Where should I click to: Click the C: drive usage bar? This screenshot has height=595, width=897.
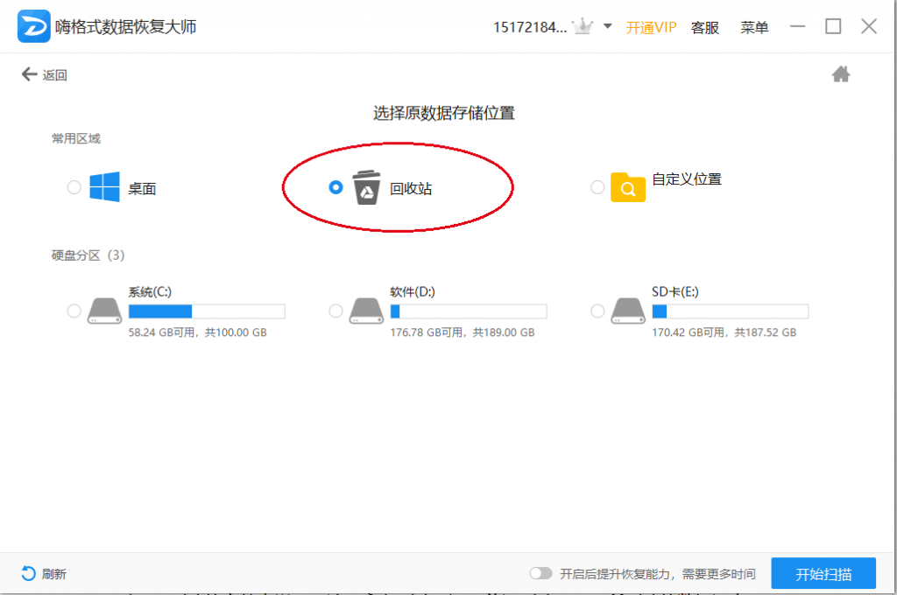(x=207, y=311)
